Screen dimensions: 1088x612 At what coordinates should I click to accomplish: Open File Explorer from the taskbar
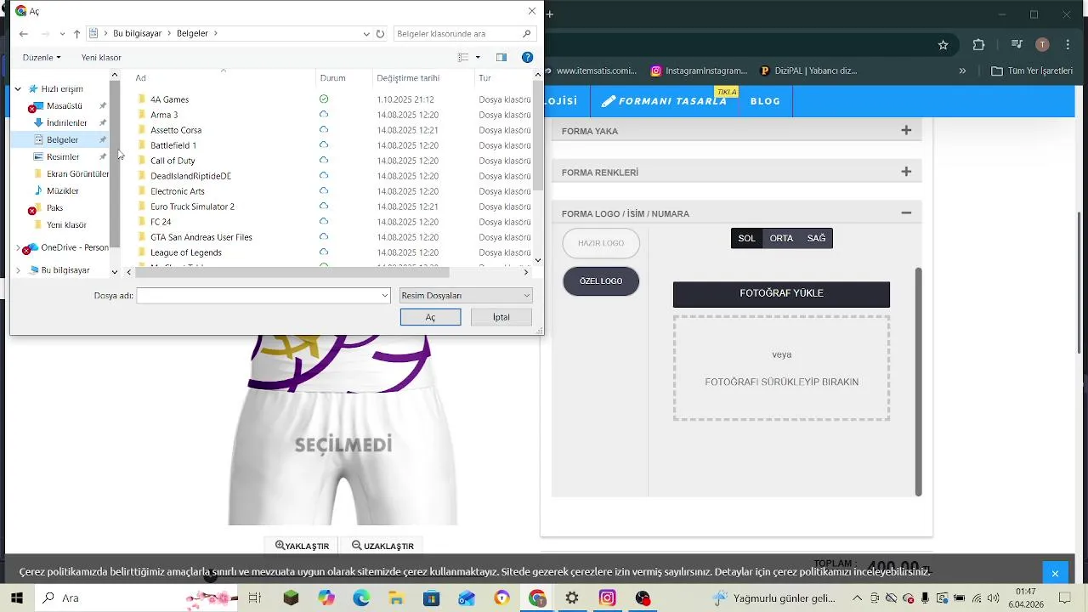pyautogui.click(x=396, y=598)
